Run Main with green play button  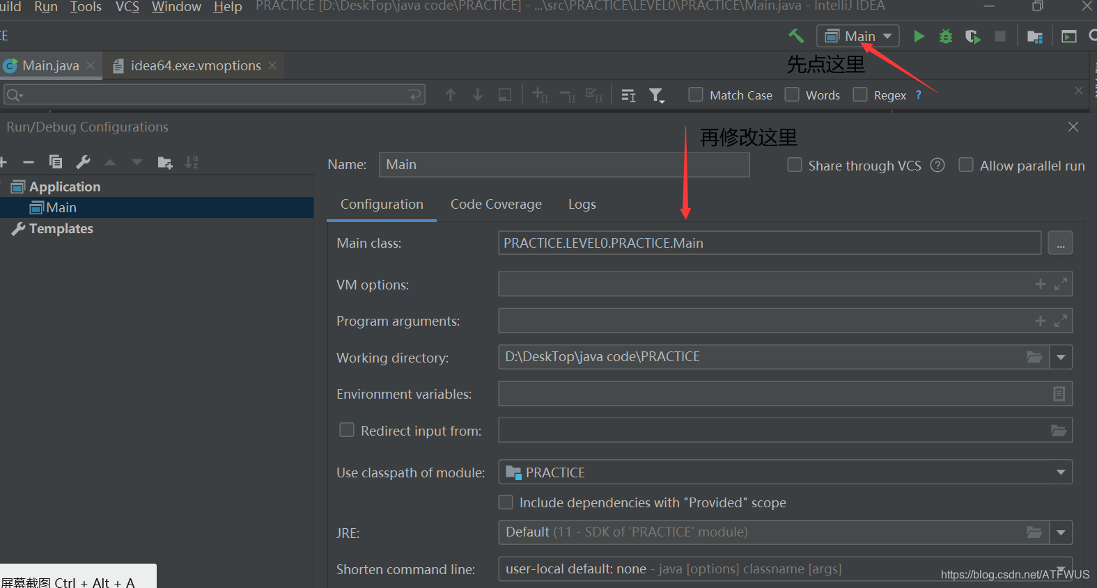[x=919, y=36]
